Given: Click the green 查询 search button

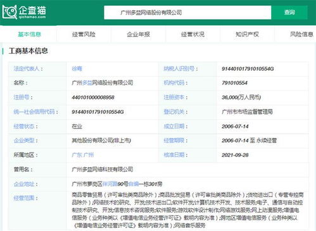Looking at the screenshot, I should pyautogui.click(x=289, y=13).
